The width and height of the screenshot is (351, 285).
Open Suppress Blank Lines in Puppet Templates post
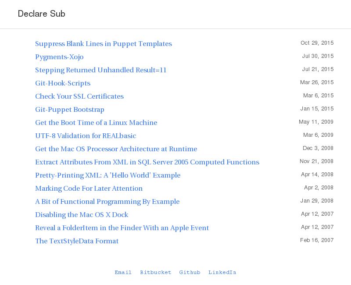pyautogui.click(x=103, y=44)
